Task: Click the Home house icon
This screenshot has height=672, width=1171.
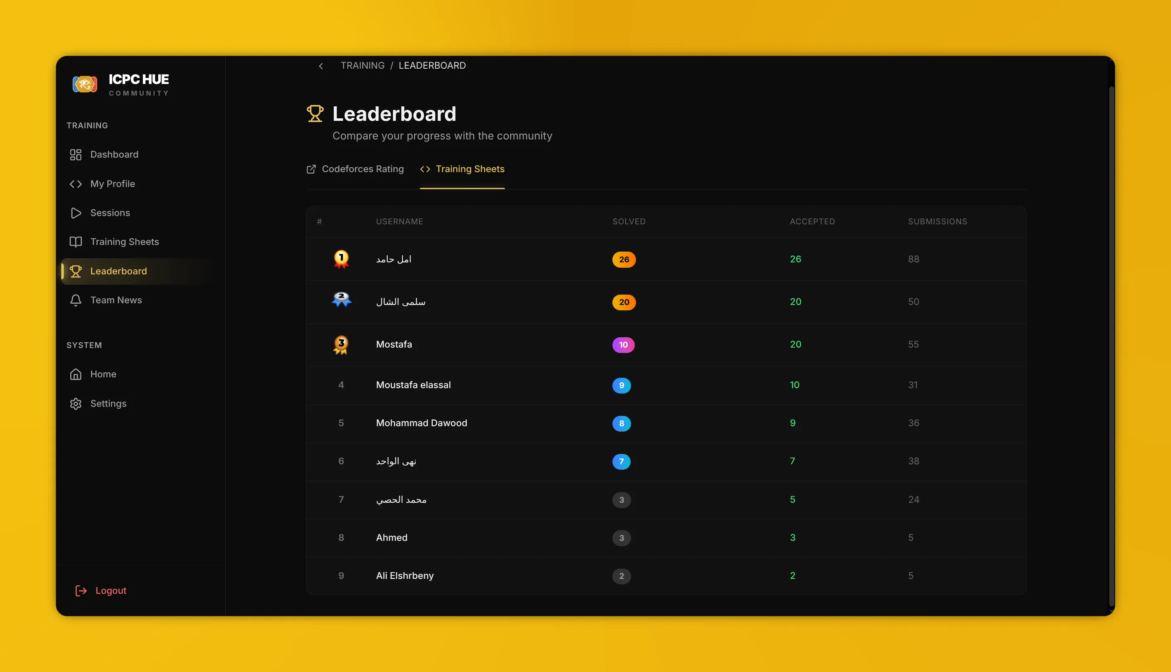Action: [x=76, y=374]
